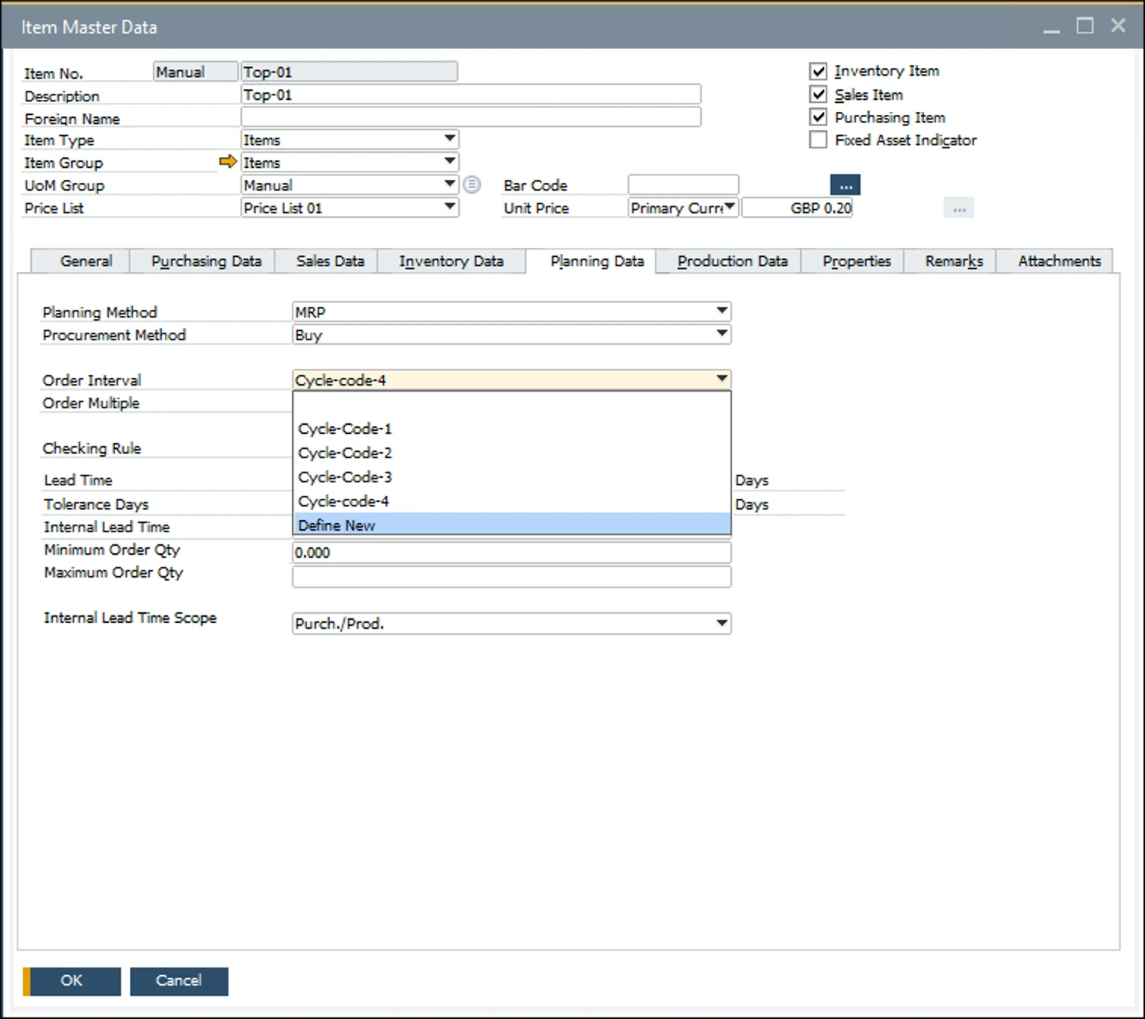Follow the orange link arrow beside Item Group
This screenshot has width=1145, height=1019.
pos(228,162)
